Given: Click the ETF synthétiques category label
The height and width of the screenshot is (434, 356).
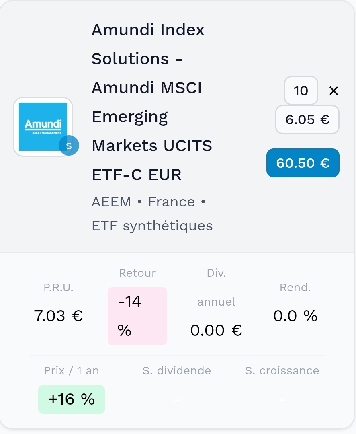Looking at the screenshot, I should click(152, 226).
